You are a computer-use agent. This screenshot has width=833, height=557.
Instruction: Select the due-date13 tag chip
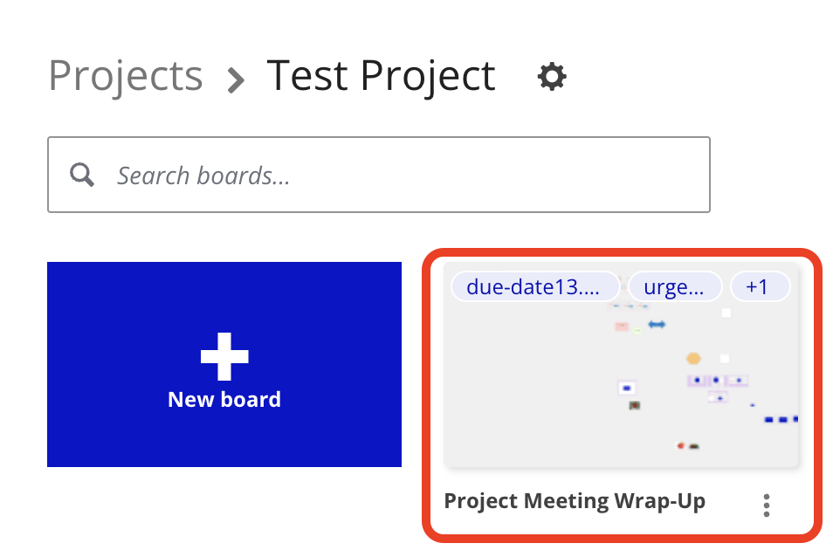(533, 286)
